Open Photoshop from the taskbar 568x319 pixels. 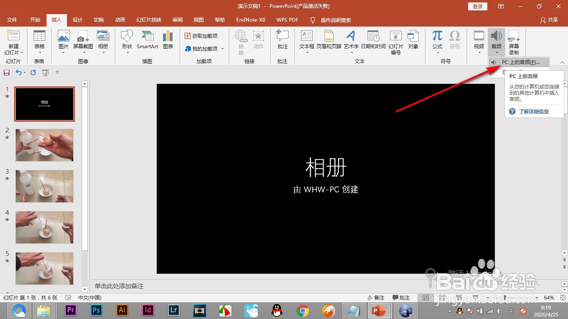coord(96,310)
